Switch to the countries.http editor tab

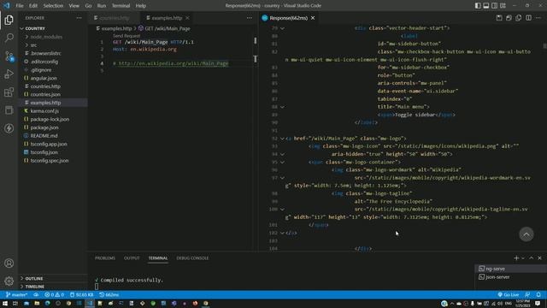click(x=115, y=18)
